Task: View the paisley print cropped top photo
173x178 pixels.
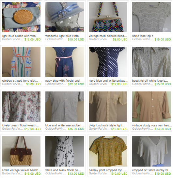Action: click(108, 151)
